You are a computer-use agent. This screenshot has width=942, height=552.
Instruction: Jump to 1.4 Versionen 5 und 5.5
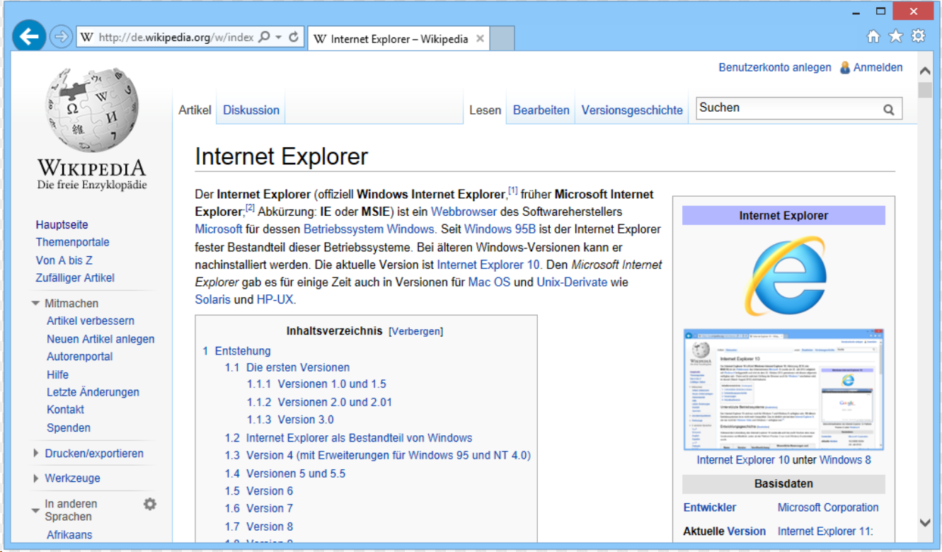coord(285,473)
